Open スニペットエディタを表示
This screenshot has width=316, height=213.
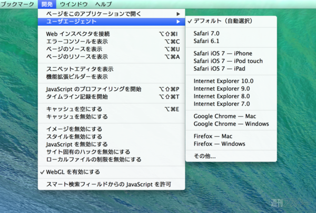pos(112,69)
